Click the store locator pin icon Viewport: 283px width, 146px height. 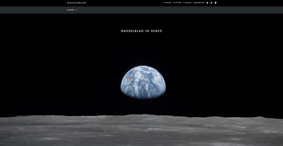[216, 3]
